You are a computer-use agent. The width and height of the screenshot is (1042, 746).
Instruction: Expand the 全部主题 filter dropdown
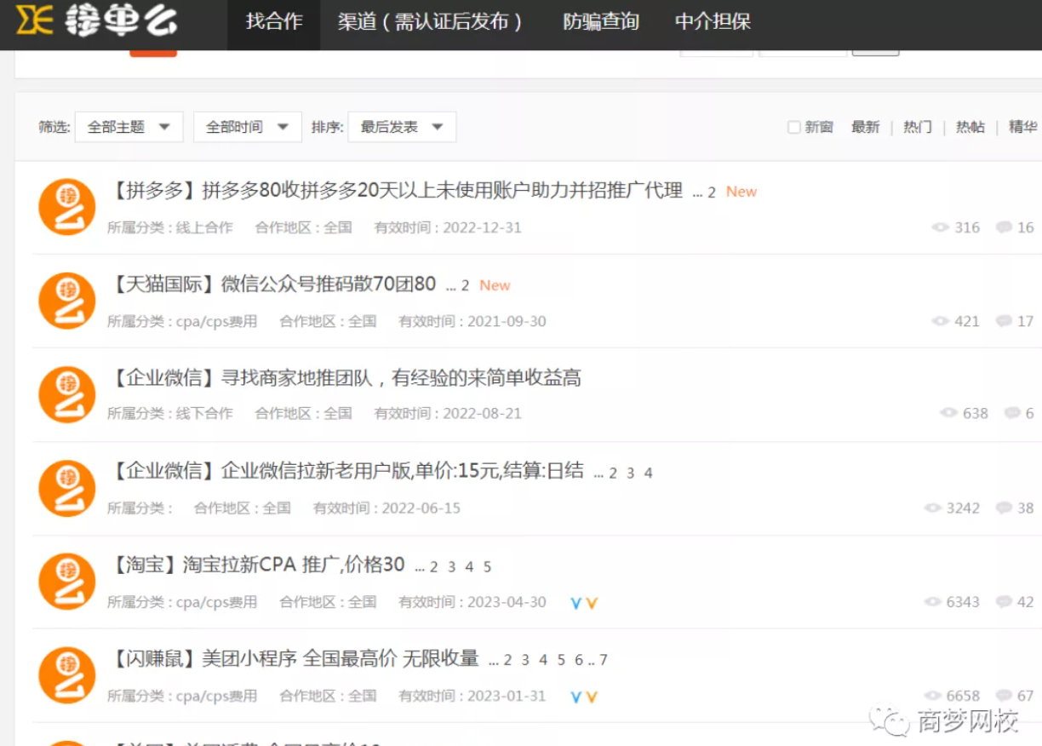pyautogui.click(x=129, y=127)
